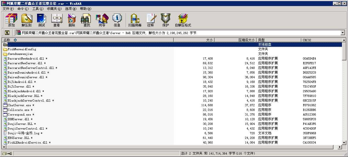
Task: Click the 删除 (Delete) toolbar icon
Action: click(72, 20)
